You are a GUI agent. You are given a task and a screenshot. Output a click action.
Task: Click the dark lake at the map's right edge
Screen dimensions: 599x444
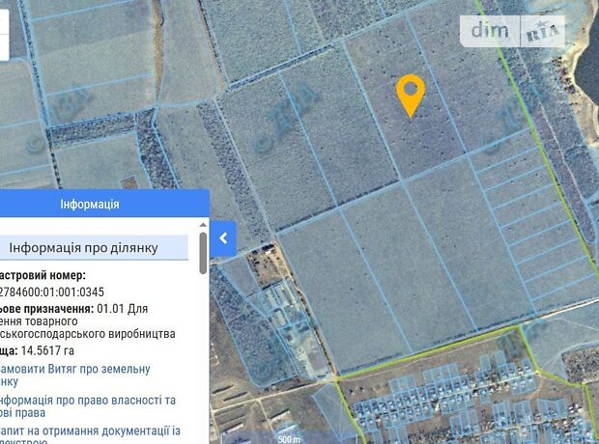tap(586, 69)
